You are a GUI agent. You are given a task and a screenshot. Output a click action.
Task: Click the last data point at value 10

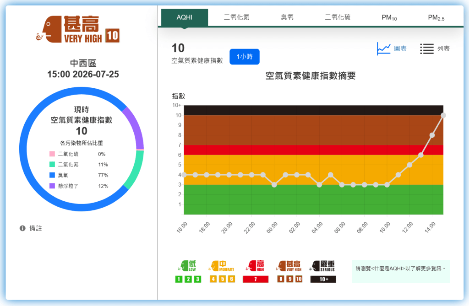pyautogui.click(x=443, y=115)
